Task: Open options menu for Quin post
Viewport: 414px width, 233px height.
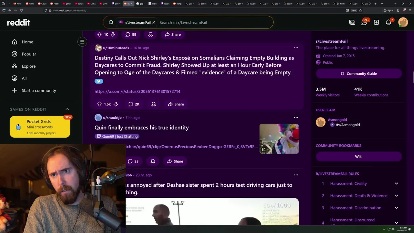Action: coord(296,117)
